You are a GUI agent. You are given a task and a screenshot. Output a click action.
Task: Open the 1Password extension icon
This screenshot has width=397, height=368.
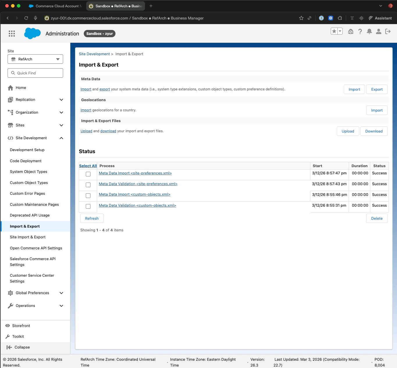pyautogui.click(x=321, y=18)
